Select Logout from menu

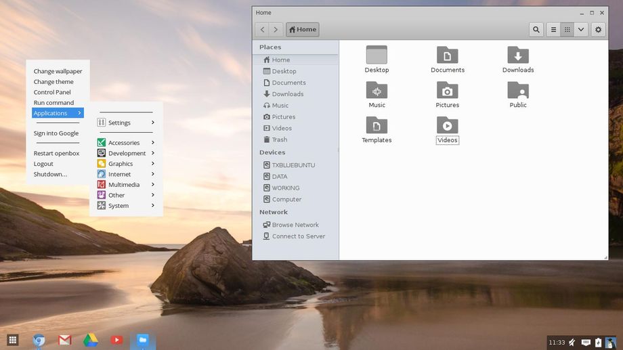(x=58, y=164)
